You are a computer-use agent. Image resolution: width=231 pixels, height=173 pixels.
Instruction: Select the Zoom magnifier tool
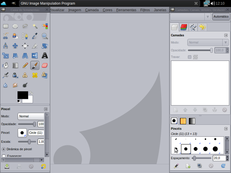click(45, 36)
